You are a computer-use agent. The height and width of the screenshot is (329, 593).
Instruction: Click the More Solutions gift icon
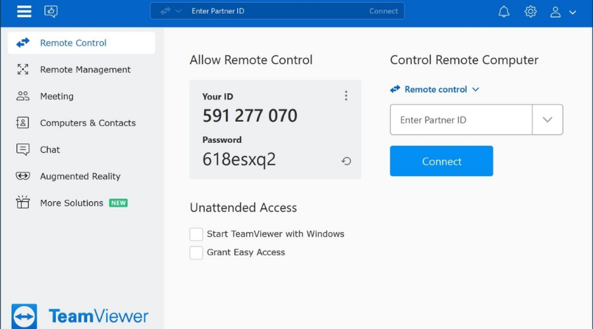(x=22, y=202)
